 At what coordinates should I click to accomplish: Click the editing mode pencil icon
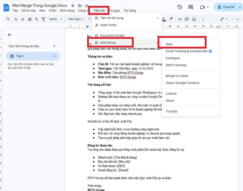(222, 19)
